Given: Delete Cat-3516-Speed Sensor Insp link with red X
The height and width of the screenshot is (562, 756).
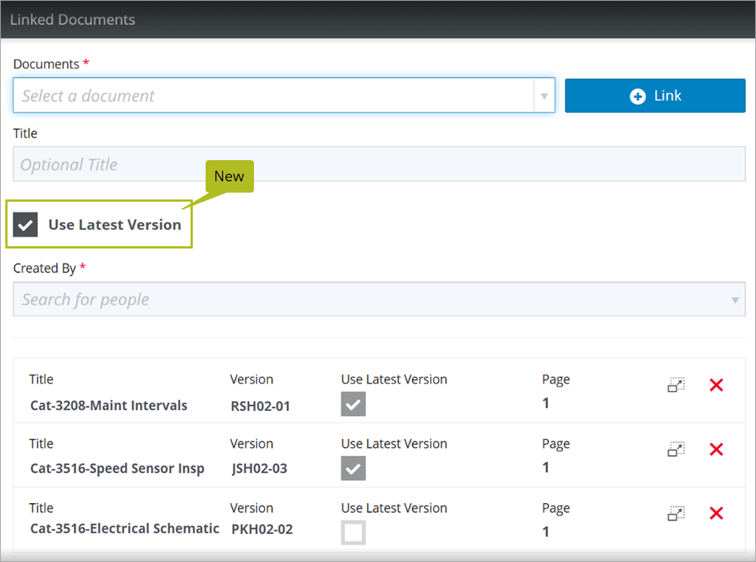Looking at the screenshot, I should pyautogui.click(x=716, y=449).
